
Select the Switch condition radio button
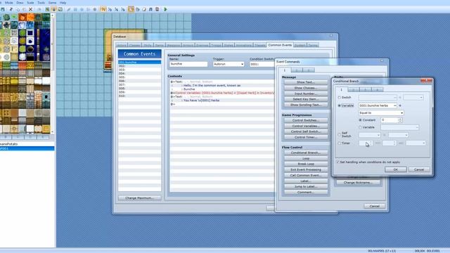pyautogui.click(x=339, y=98)
